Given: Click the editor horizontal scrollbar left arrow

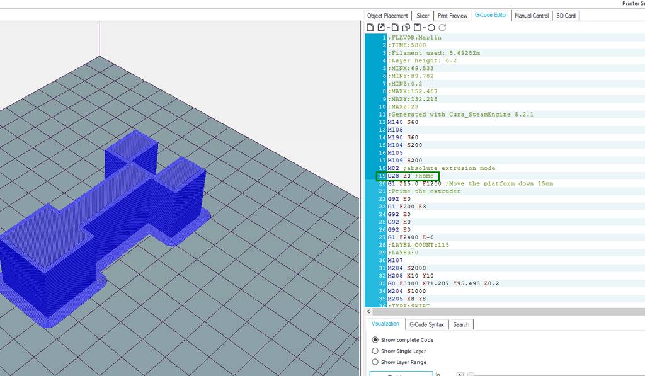Looking at the screenshot, I should [369, 312].
